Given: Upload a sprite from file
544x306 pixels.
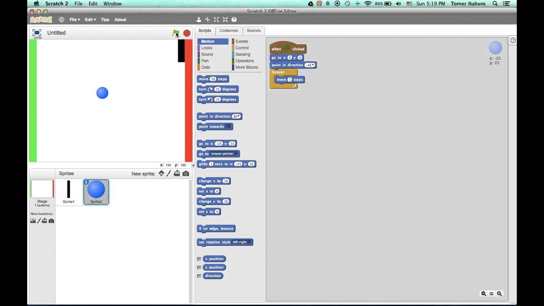Looking at the screenshot, I should click(177, 173).
